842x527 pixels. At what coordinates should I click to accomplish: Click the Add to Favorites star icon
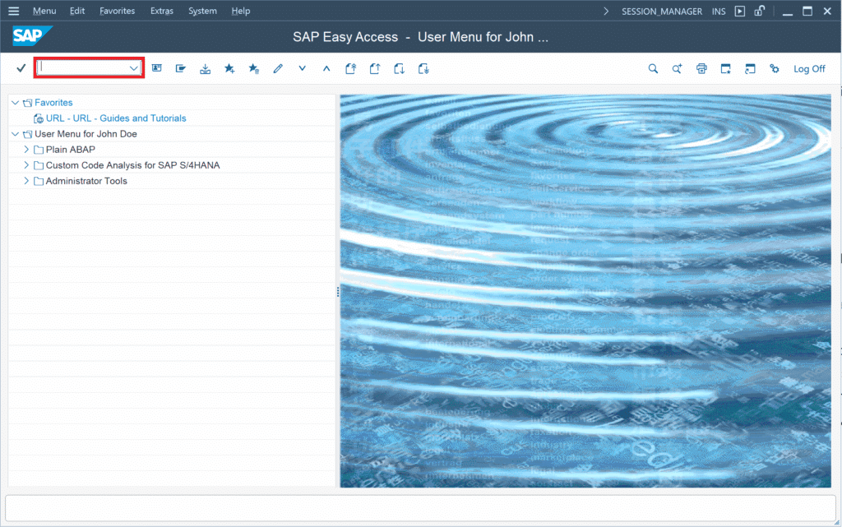(x=229, y=69)
